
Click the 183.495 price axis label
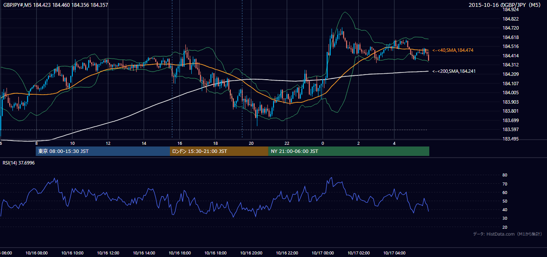click(511, 139)
